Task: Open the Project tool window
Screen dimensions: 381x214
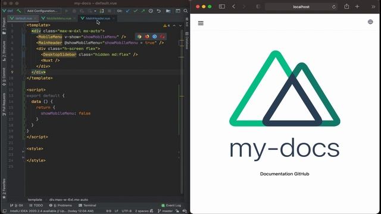Action: [4, 26]
